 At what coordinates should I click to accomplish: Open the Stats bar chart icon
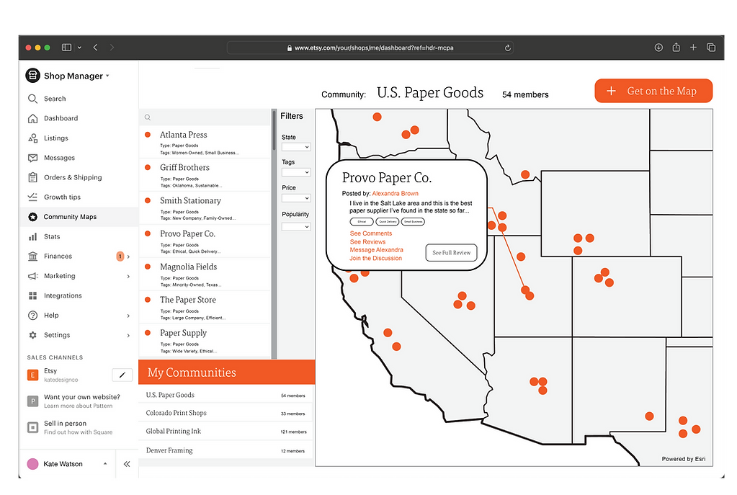(32, 236)
